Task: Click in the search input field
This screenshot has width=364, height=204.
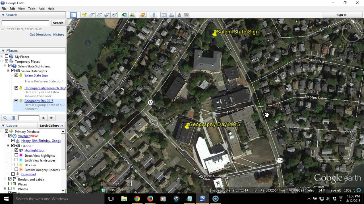Action: [26, 23]
